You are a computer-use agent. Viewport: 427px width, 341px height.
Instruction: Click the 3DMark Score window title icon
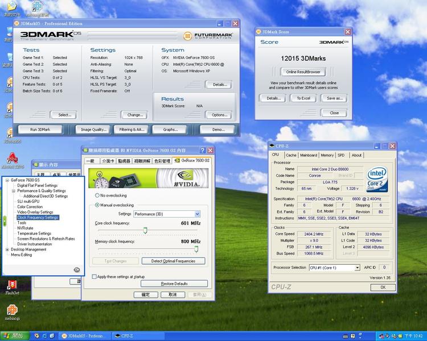(x=258, y=32)
